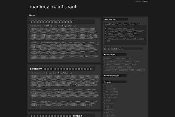Open Honda entry under Recent Posts
The width and height of the screenshot is (175, 117).
coord(121,64)
